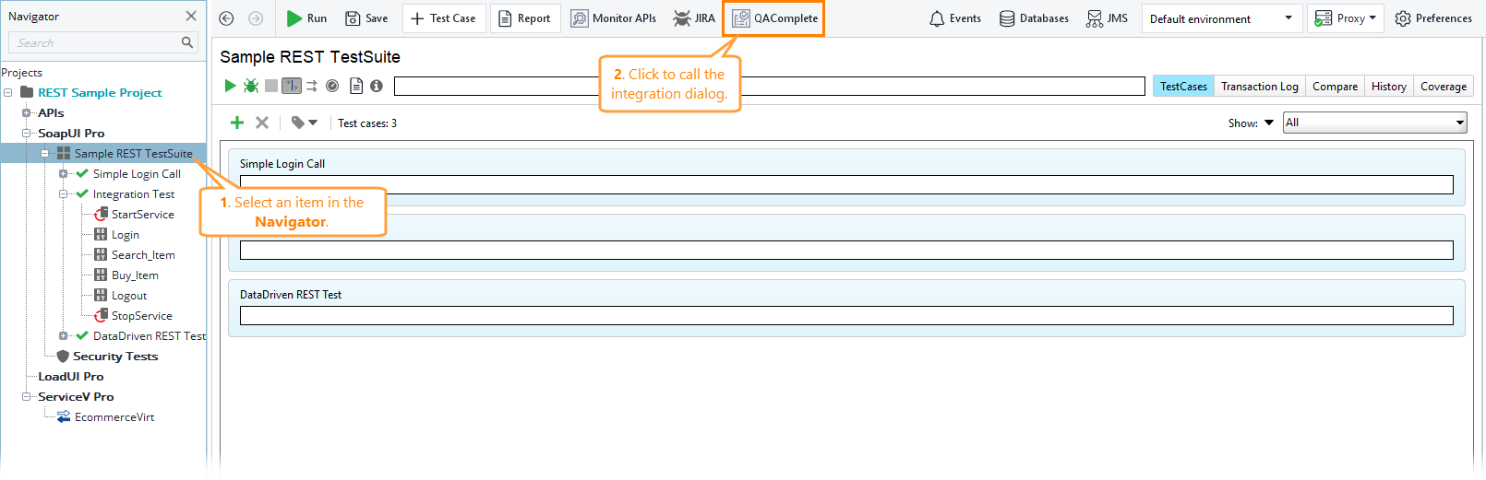This screenshot has width=1486, height=480.
Task: Collapse the ServiceV Pro node
Action: coord(27,396)
